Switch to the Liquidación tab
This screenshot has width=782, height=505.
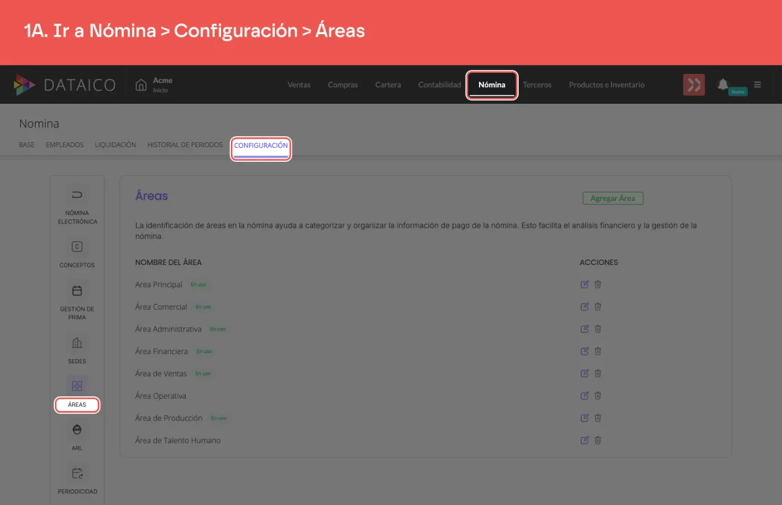(x=115, y=145)
